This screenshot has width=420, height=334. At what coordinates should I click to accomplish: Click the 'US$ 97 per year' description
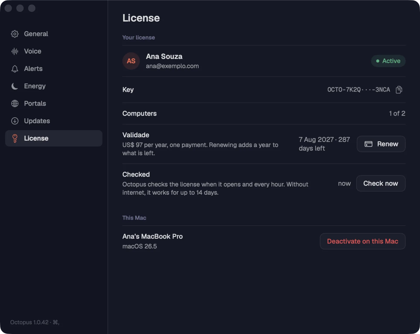[x=200, y=149]
